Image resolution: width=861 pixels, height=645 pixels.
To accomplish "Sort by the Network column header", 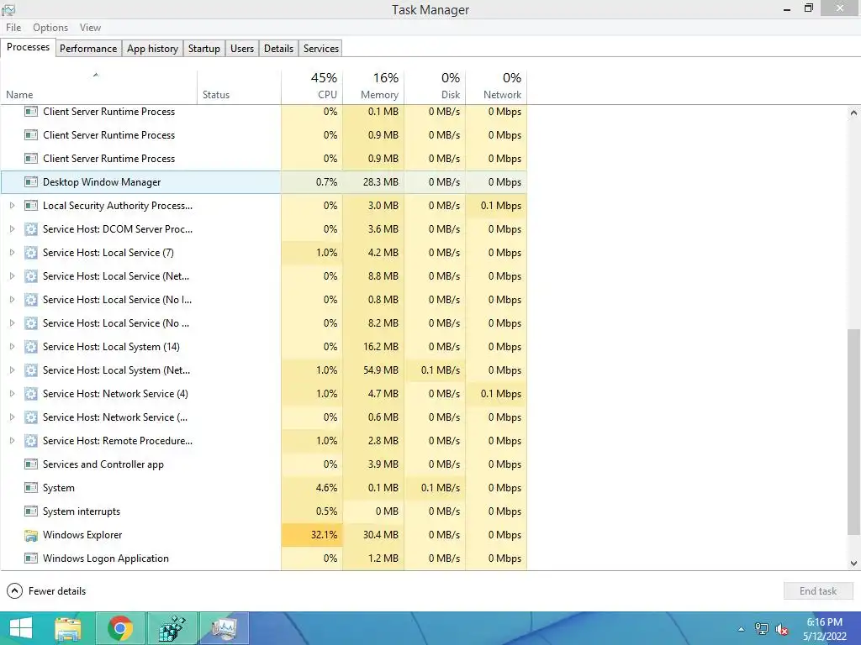I will (496, 87).
